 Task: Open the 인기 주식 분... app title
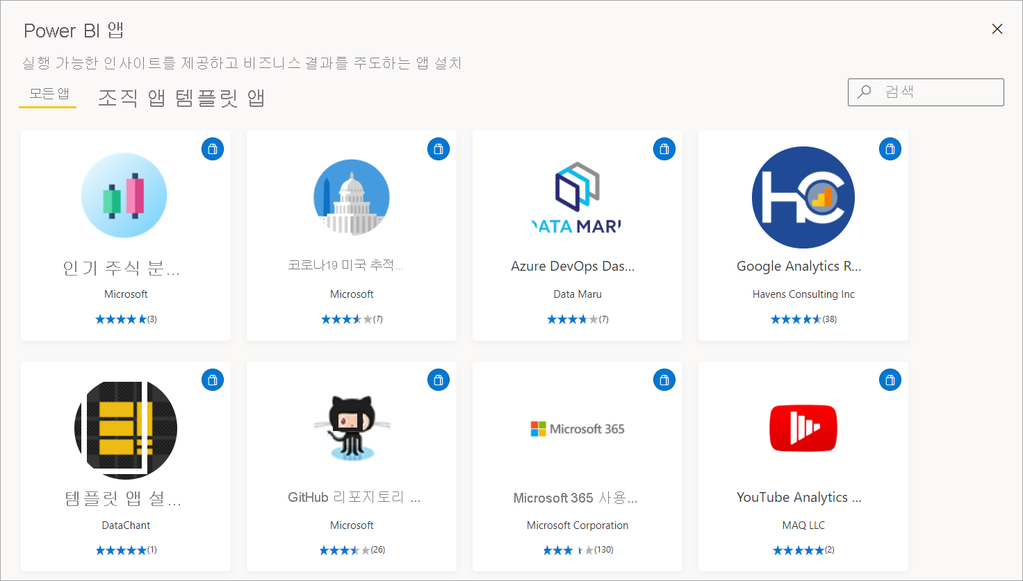click(x=122, y=267)
